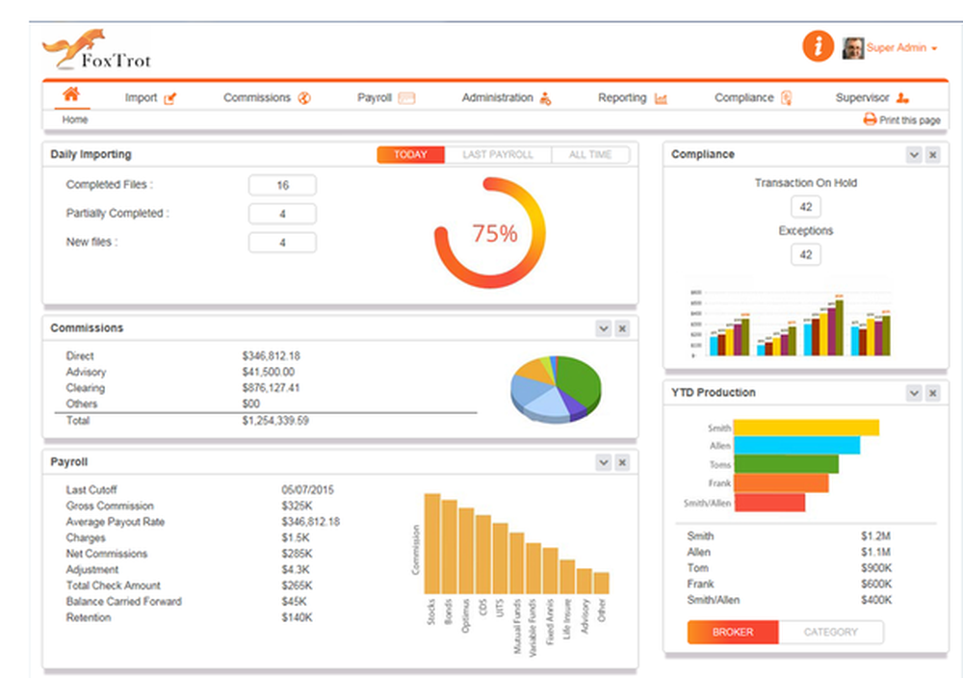Open the Payroll menu
The height and width of the screenshot is (678, 963).
pos(386,98)
